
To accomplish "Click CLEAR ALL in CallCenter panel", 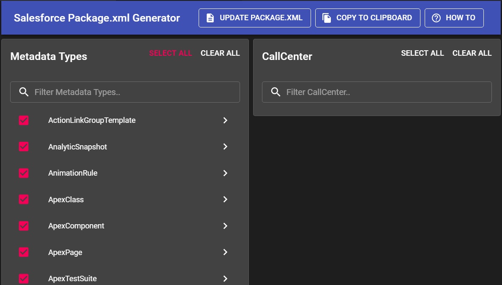I will coord(472,53).
